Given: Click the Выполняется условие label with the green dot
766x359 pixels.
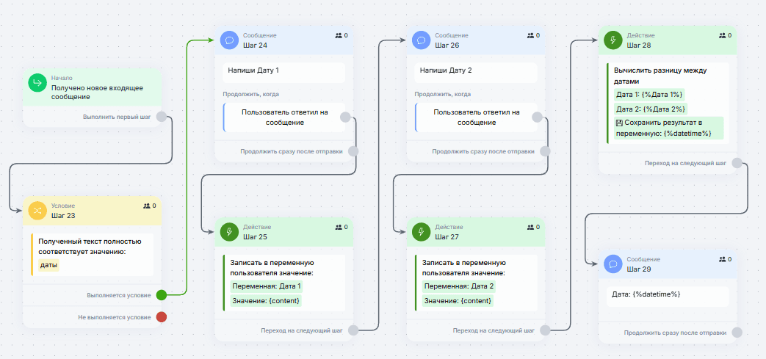Looking at the screenshot, I should pyautogui.click(x=119, y=295).
